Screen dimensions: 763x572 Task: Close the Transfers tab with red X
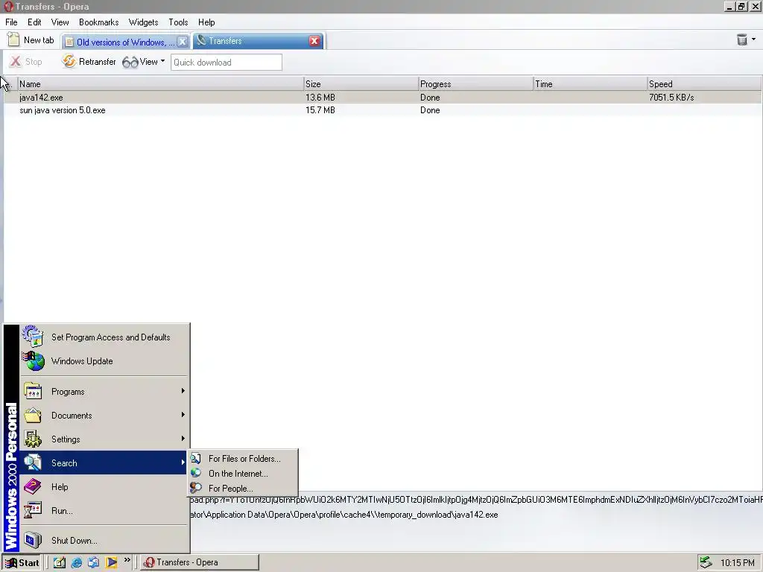click(x=314, y=41)
